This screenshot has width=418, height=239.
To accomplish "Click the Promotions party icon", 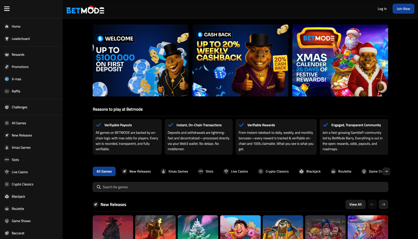I will 7,67.
